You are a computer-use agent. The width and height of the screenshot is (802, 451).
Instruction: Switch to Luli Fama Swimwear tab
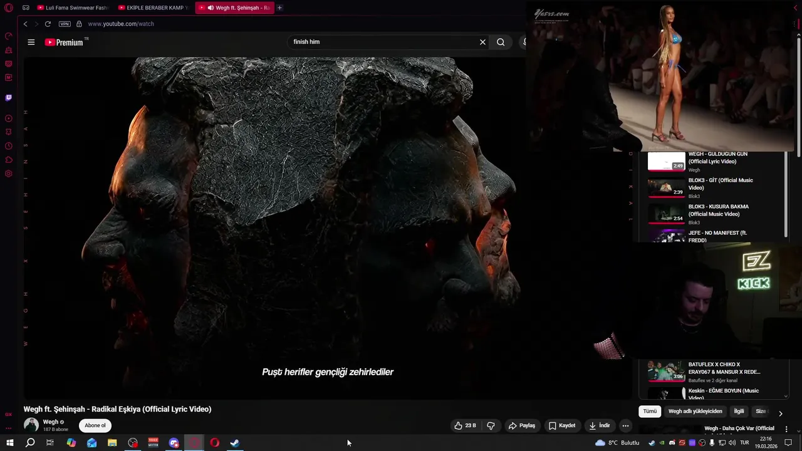(x=71, y=8)
